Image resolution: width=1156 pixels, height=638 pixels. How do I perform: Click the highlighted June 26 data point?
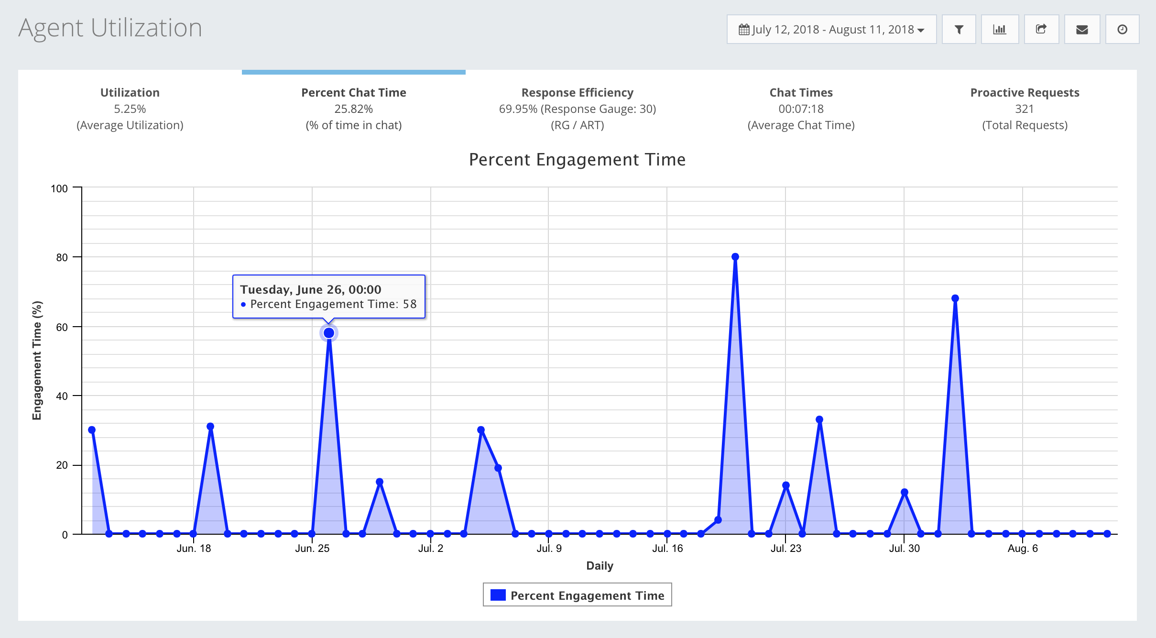coord(329,333)
